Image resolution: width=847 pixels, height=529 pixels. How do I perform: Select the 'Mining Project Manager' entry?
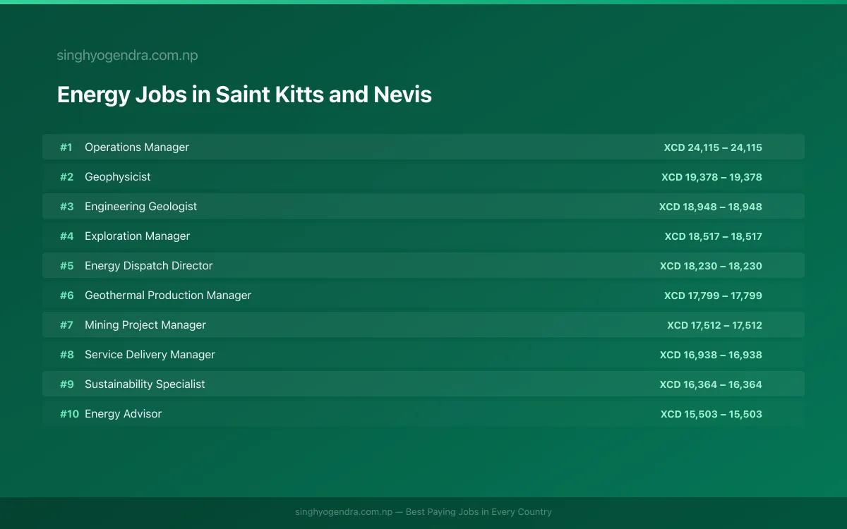(x=145, y=325)
